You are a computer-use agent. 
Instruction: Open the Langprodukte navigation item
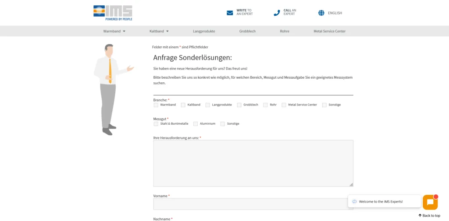204,31
